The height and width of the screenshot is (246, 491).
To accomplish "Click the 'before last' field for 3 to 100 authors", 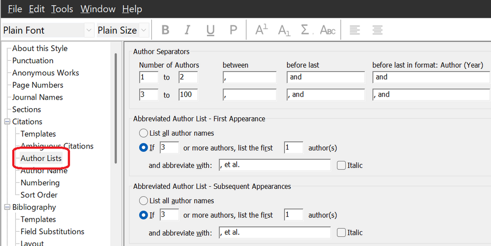I will (x=326, y=95).
